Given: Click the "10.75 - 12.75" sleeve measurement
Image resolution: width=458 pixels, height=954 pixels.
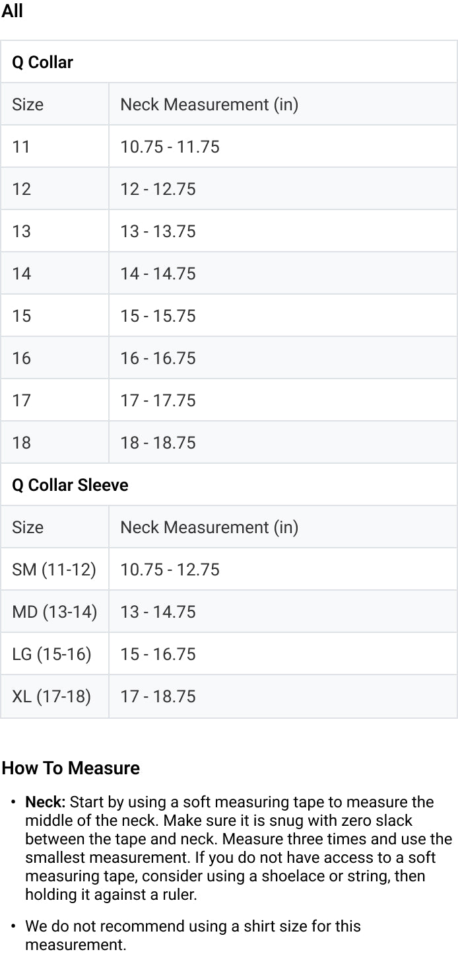Looking at the screenshot, I should coord(170,569).
